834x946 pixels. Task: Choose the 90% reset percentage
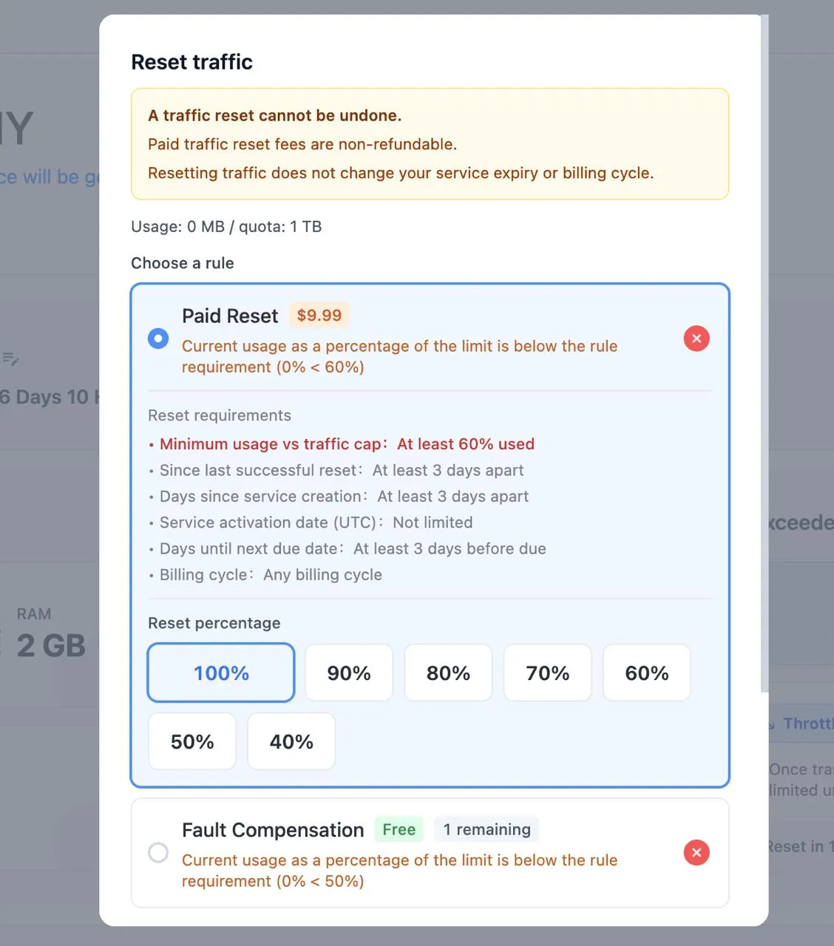point(349,673)
